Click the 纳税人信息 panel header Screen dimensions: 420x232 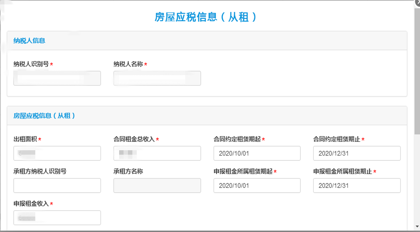click(x=207, y=41)
